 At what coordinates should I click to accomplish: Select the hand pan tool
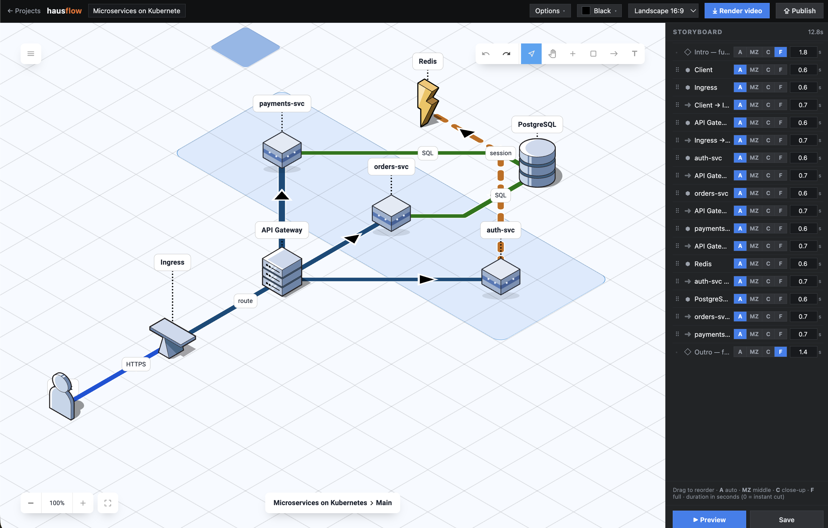tap(552, 53)
